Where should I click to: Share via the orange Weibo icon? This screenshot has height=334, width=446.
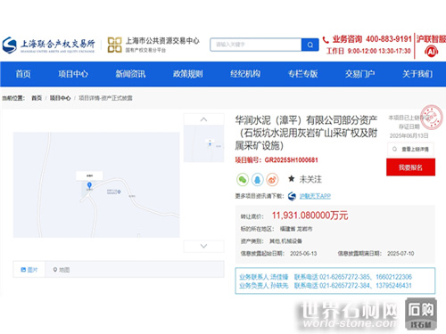pos(272,180)
